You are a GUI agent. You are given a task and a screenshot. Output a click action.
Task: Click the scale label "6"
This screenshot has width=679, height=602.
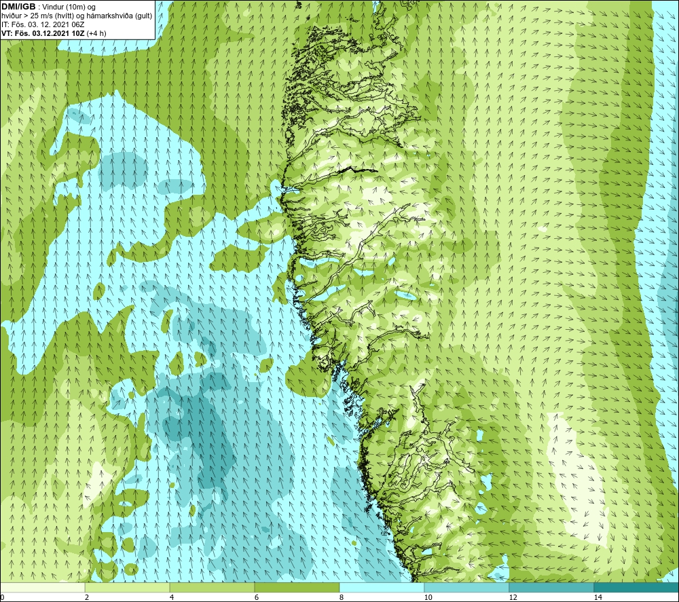257,597
